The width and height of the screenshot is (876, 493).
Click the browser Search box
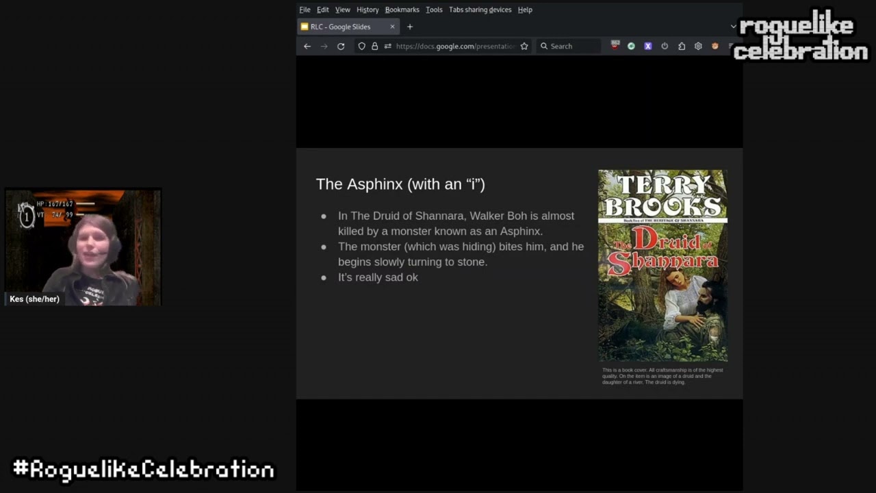point(569,46)
